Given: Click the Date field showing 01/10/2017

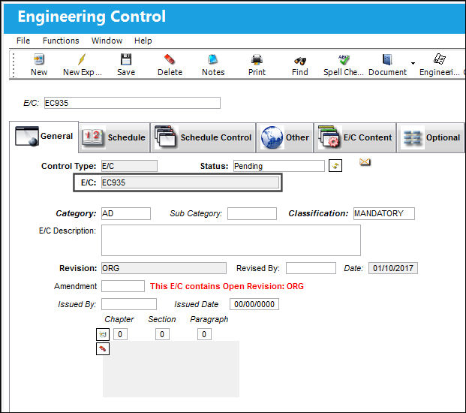Looking at the screenshot, I should 393,268.
